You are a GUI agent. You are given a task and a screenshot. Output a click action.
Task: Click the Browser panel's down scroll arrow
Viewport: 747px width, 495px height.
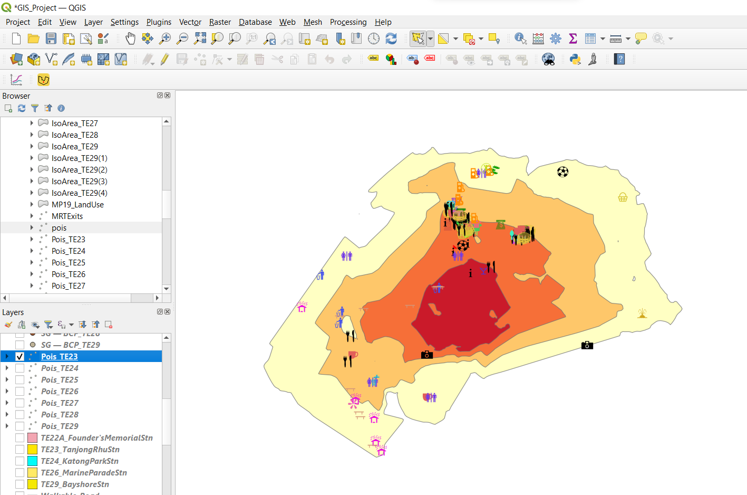coord(167,289)
